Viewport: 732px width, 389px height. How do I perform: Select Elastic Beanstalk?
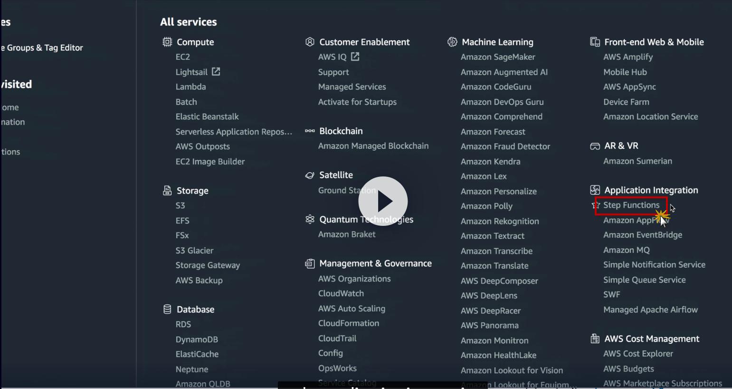pyautogui.click(x=207, y=117)
